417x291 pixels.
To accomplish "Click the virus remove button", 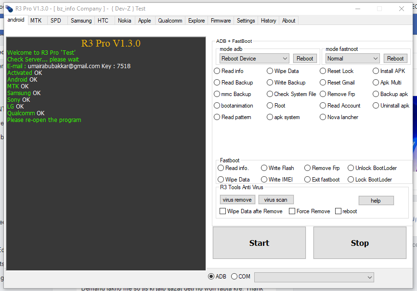I will point(237,200).
